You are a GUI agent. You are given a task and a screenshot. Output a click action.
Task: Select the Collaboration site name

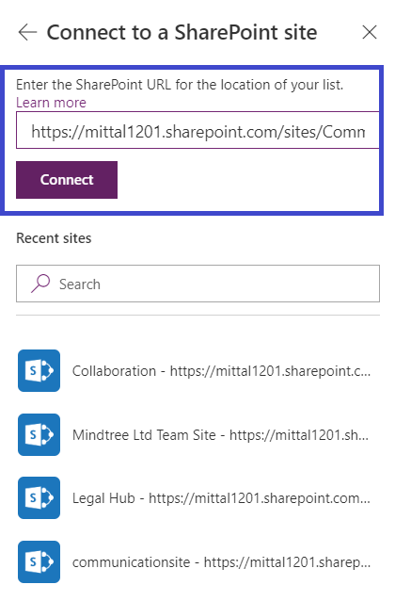[114, 371]
